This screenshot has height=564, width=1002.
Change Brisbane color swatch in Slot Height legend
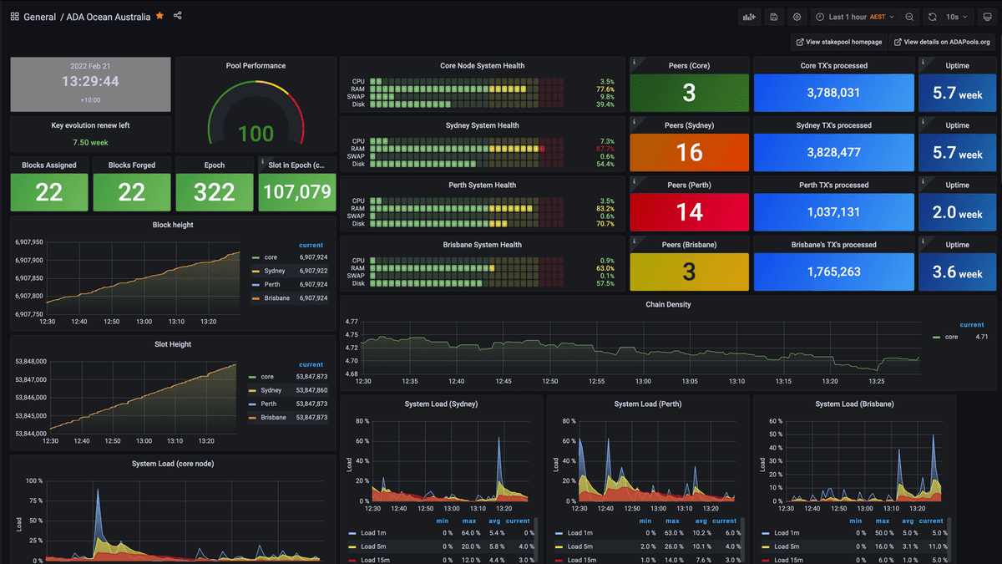253,417
